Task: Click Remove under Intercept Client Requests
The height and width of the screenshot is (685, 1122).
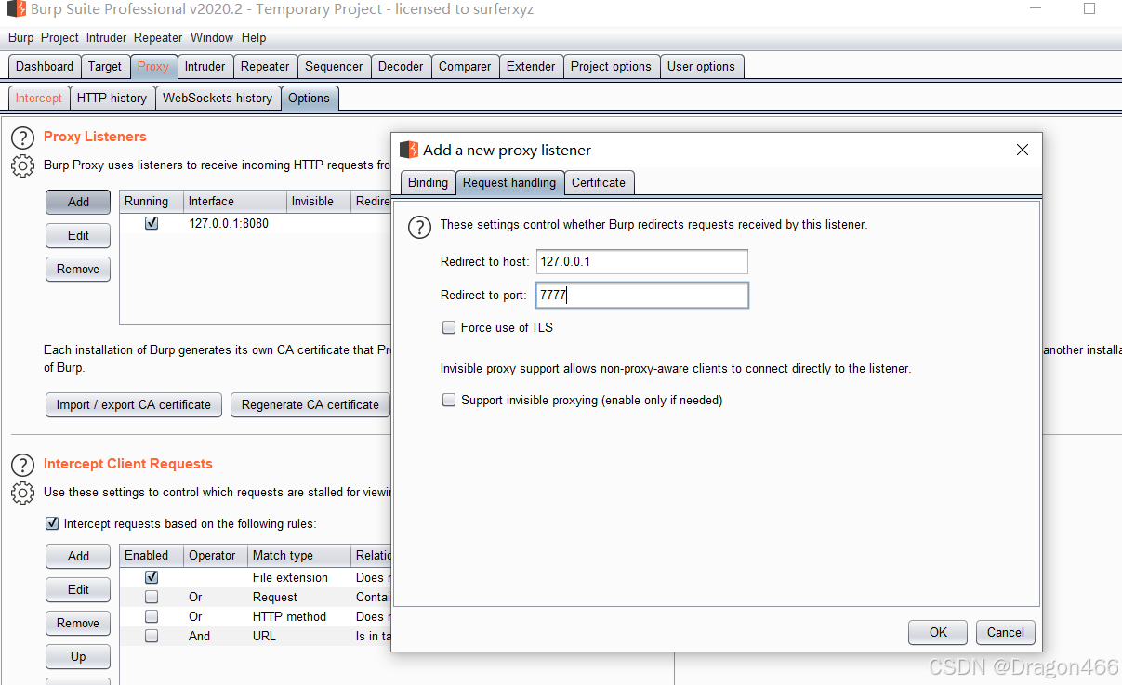Action: pyautogui.click(x=78, y=623)
